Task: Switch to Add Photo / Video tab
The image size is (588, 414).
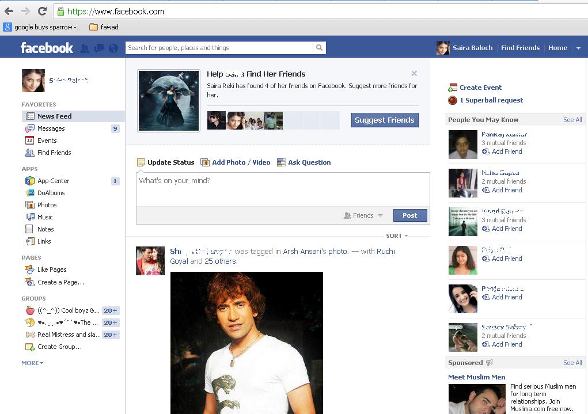Action: (241, 162)
